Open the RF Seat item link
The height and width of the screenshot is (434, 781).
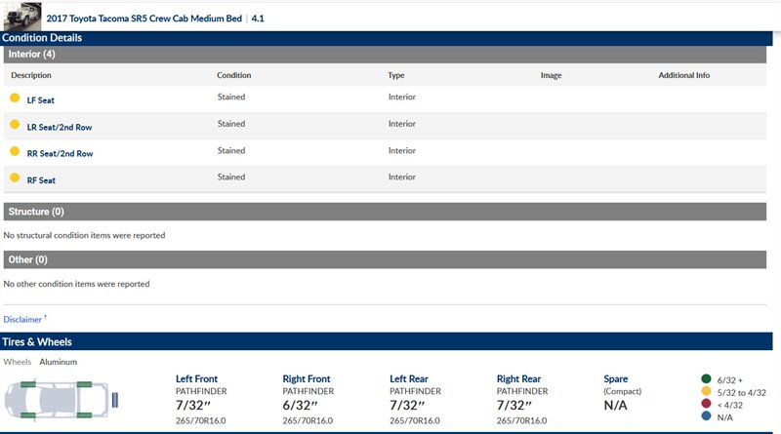(x=41, y=180)
